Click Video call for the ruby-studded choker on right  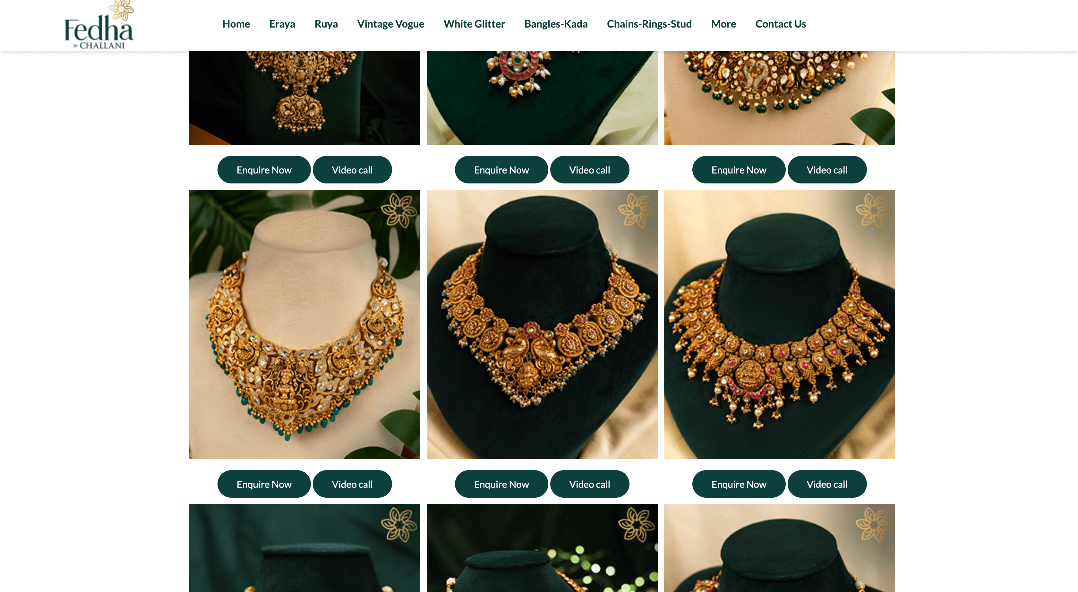point(827,484)
